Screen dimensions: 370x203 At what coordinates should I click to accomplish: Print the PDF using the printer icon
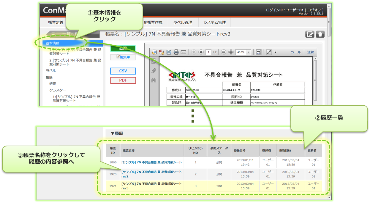176,52
